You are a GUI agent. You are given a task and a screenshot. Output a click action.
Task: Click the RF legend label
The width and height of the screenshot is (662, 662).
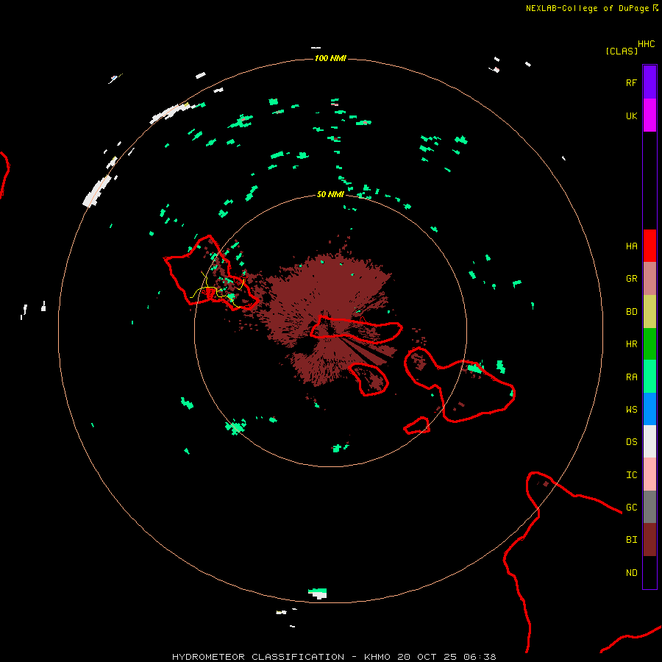[632, 83]
